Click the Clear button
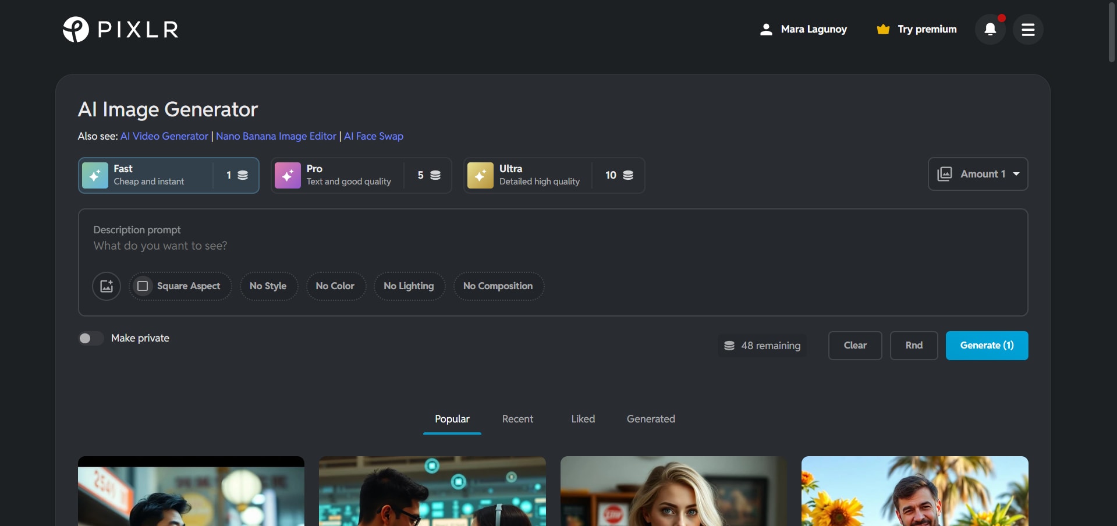 coord(855,346)
